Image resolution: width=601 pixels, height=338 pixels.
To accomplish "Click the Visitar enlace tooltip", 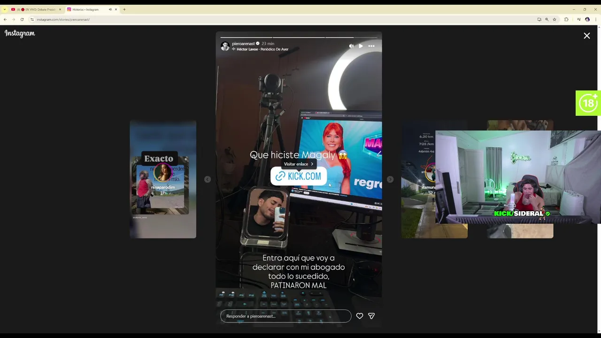I will tap(299, 164).
